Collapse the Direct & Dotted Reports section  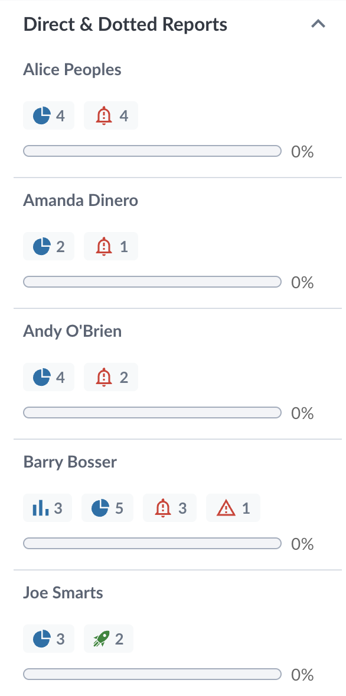click(x=318, y=24)
